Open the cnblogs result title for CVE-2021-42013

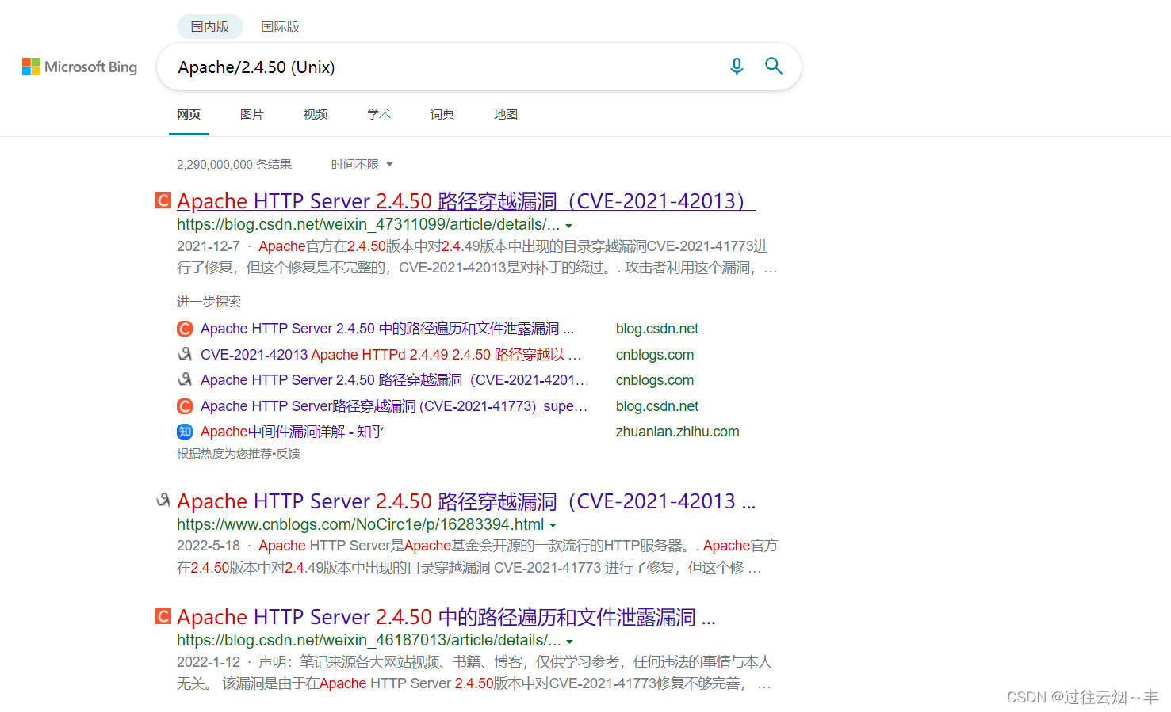[x=466, y=501]
